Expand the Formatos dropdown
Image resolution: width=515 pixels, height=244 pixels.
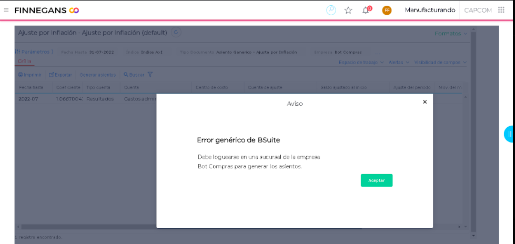(x=451, y=34)
